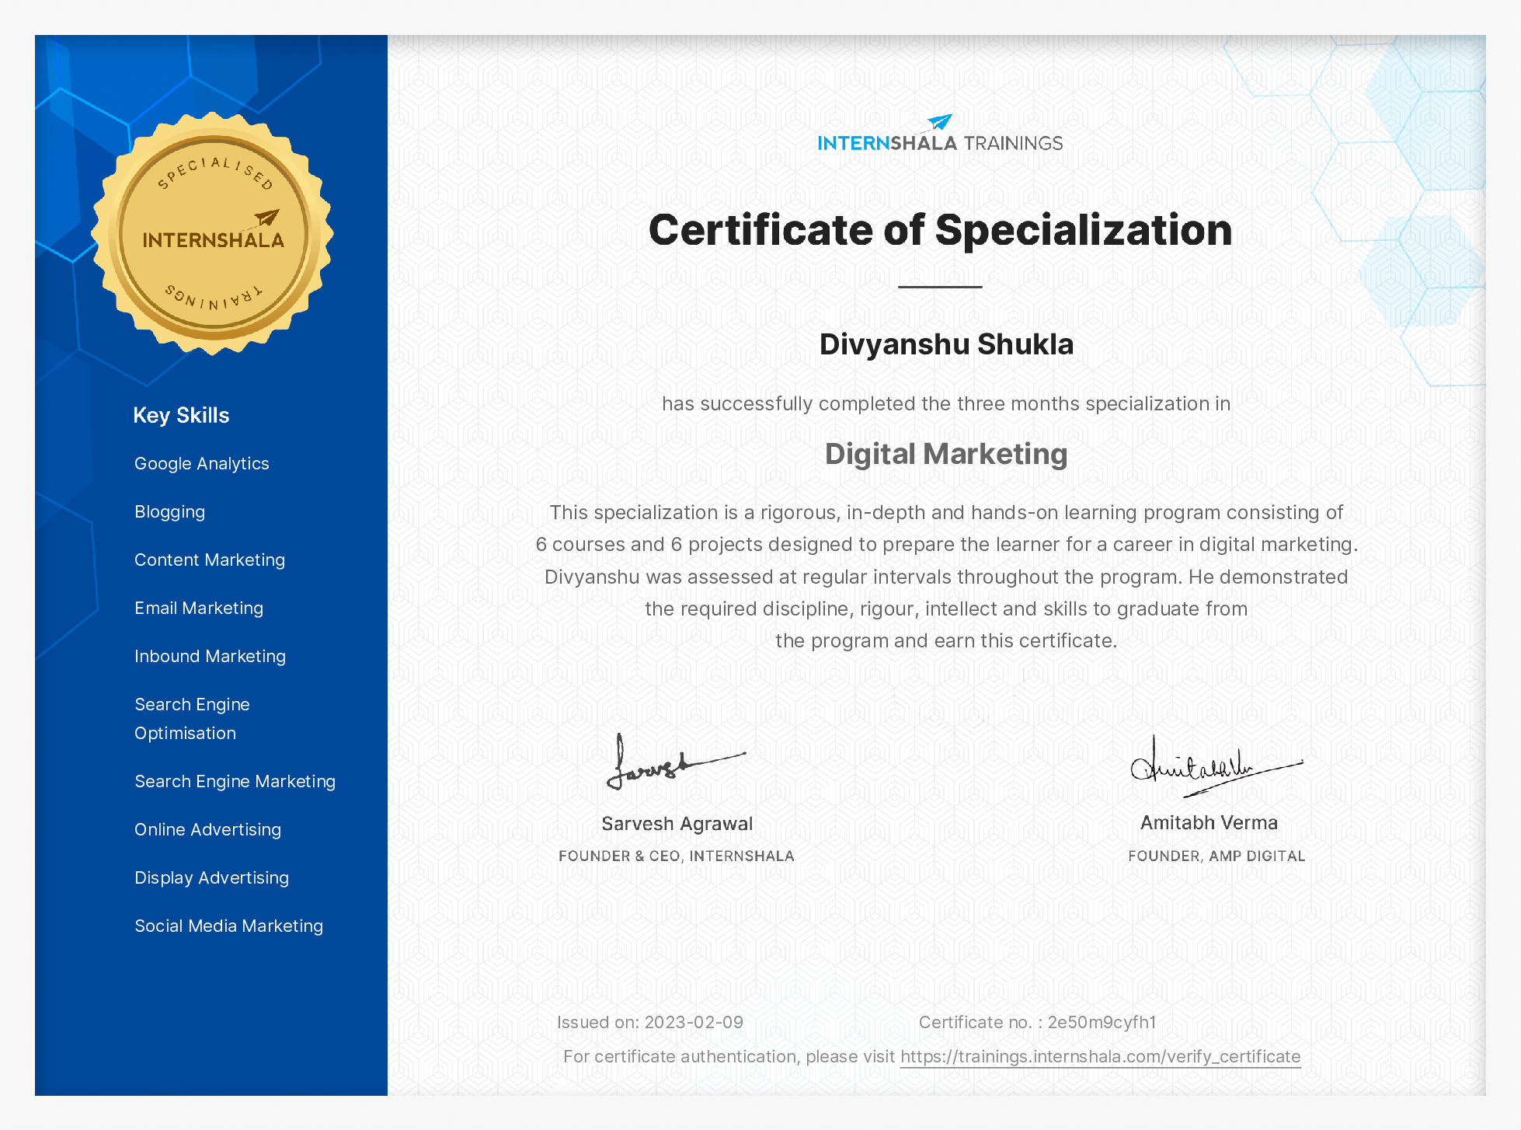
Task: Click the 'Digital Marketing' specialization title
Action: point(946,454)
